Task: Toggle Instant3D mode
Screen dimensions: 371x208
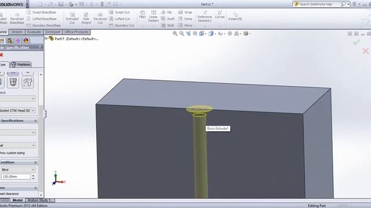Action: [x=235, y=17]
